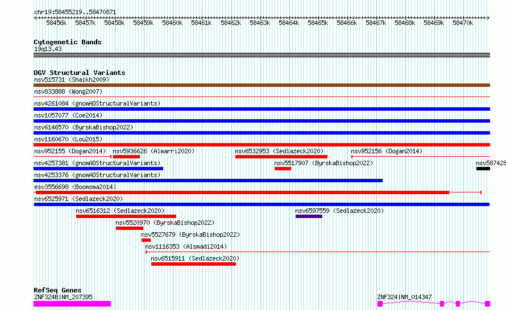Click label nsv833888 (Wong2007)
This screenshot has width=506, height=310.
coord(68,91)
